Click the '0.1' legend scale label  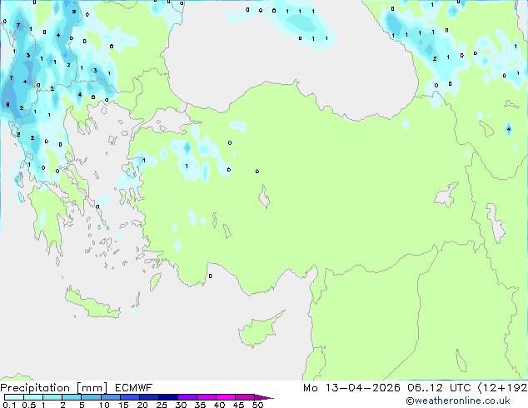click(x=9, y=405)
